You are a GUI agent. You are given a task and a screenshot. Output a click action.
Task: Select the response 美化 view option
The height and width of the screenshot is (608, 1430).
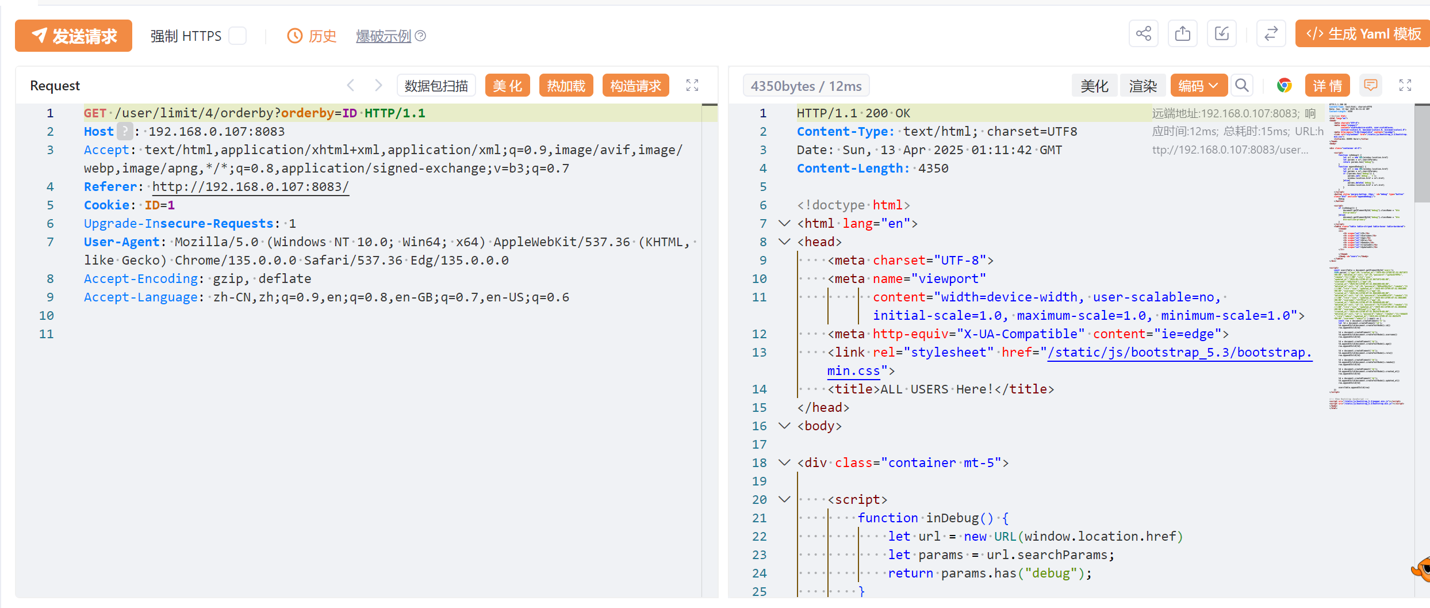click(1094, 86)
